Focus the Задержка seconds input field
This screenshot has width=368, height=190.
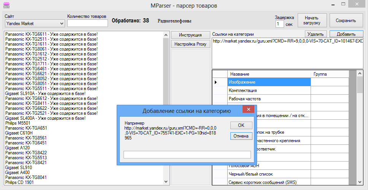280,24
